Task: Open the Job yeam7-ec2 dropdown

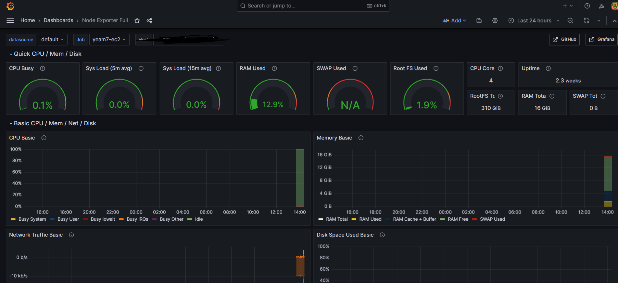Action: tap(109, 40)
